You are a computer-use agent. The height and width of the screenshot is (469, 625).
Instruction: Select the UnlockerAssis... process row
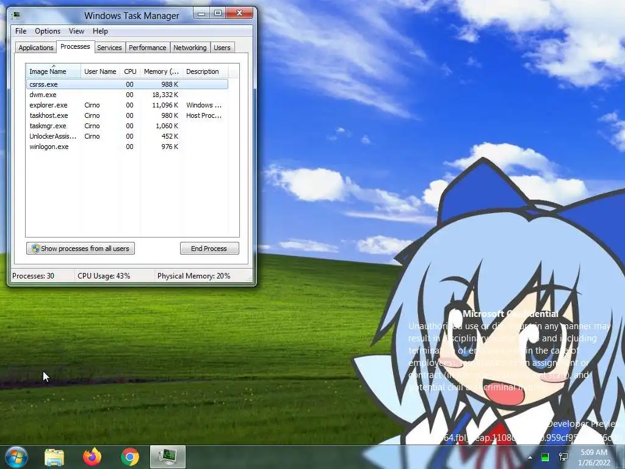(127, 136)
